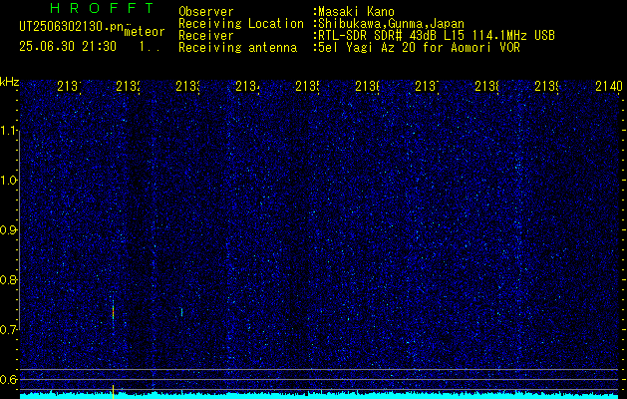Click the 2133 time marker
The height and width of the screenshot is (399, 627).
[188, 86]
